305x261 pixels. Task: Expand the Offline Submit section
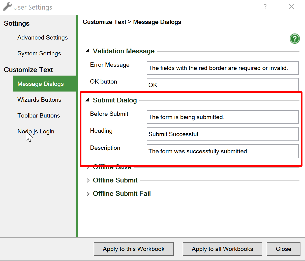click(88, 180)
